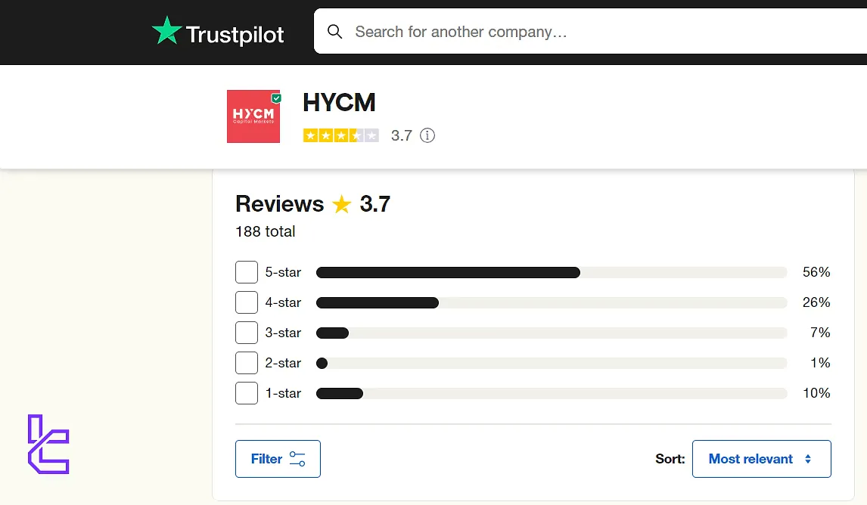Click the purple logo watermark at bottom left
The height and width of the screenshot is (505, 867).
coord(48,445)
